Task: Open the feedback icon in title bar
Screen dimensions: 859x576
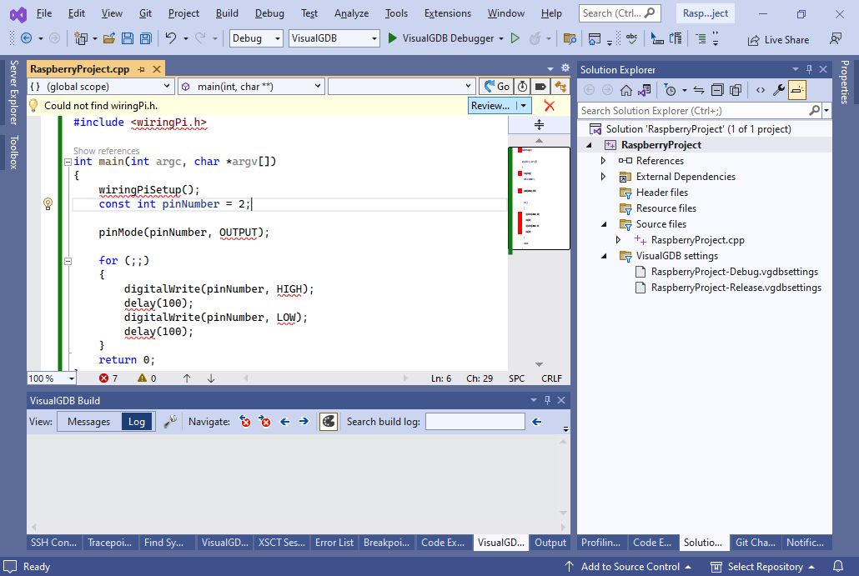Action: tap(836, 39)
